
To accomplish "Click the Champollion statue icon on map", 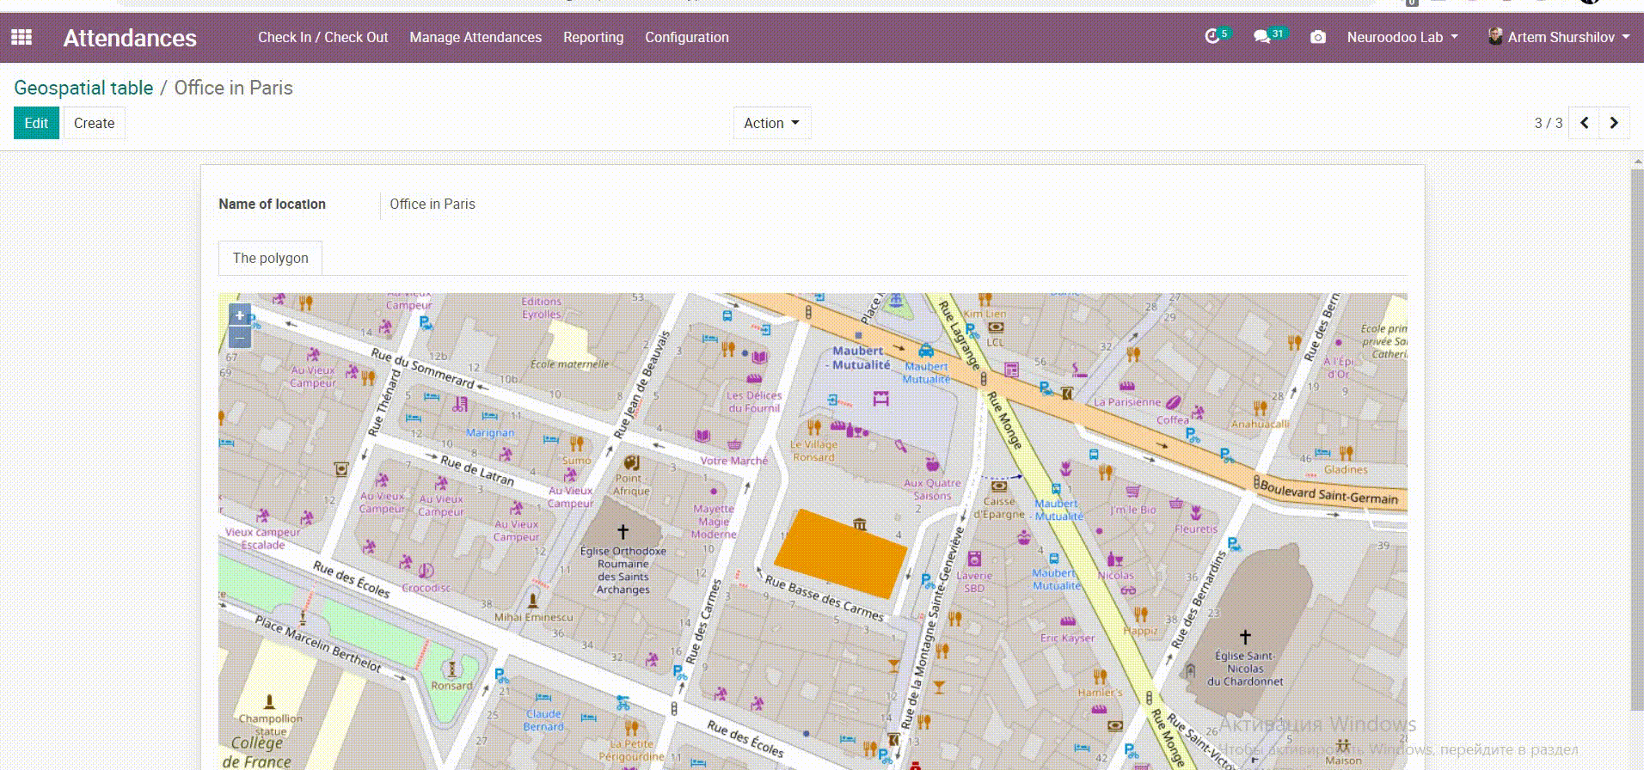I will [x=269, y=702].
